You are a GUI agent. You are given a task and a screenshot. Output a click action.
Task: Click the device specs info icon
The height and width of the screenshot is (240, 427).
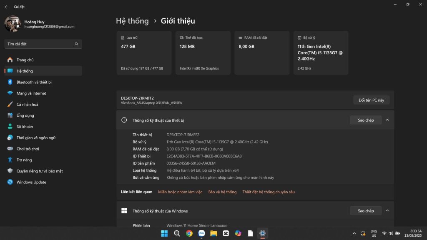pyautogui.click(x=124, y=120)
